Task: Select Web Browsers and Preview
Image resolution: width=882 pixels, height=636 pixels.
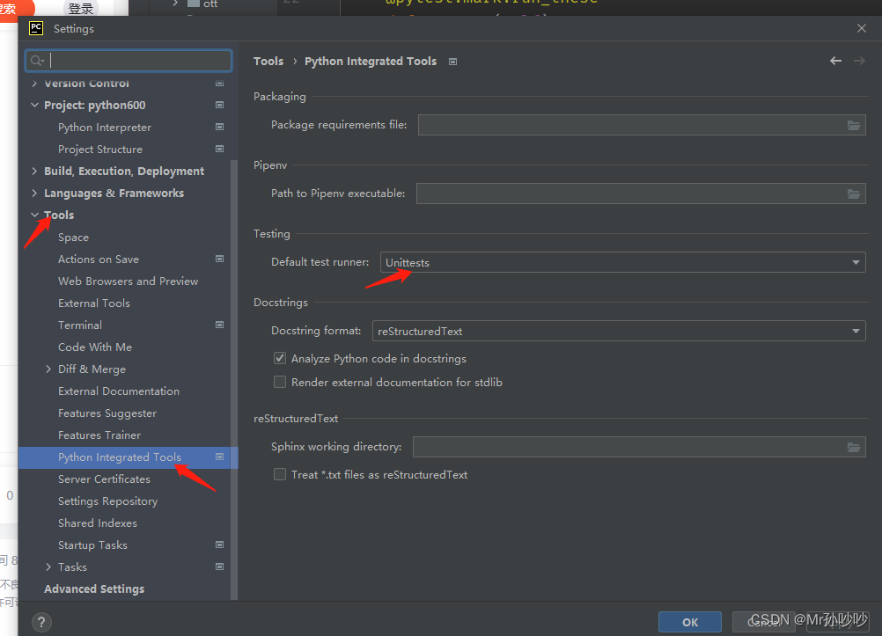Action: pos(129,281)
